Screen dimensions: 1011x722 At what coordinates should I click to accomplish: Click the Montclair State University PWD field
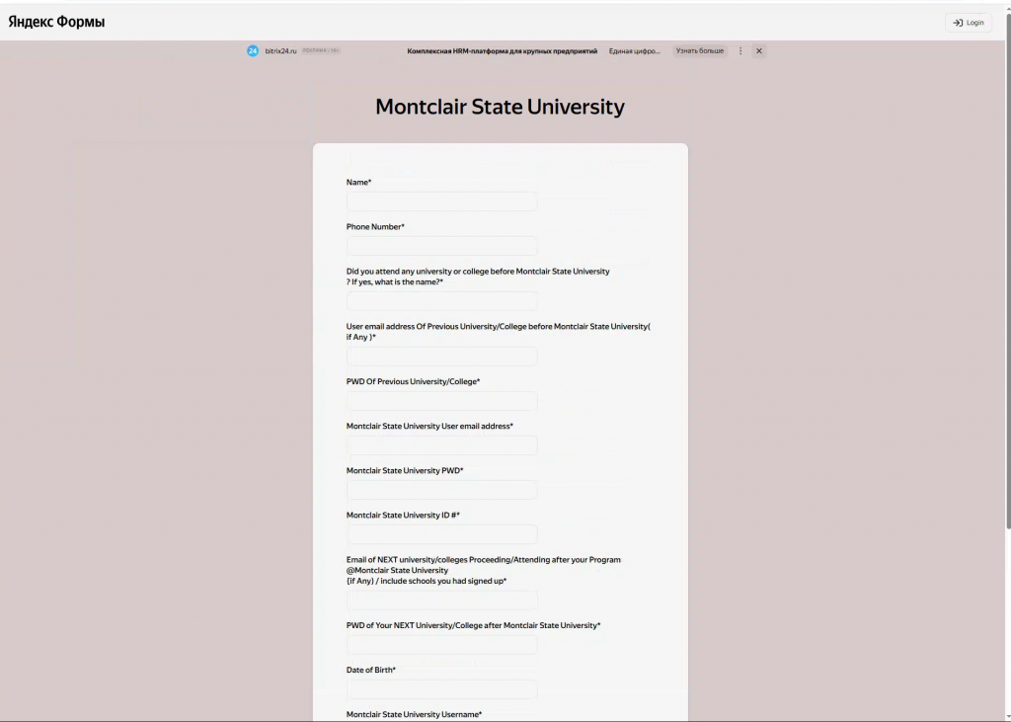point(441,489)
